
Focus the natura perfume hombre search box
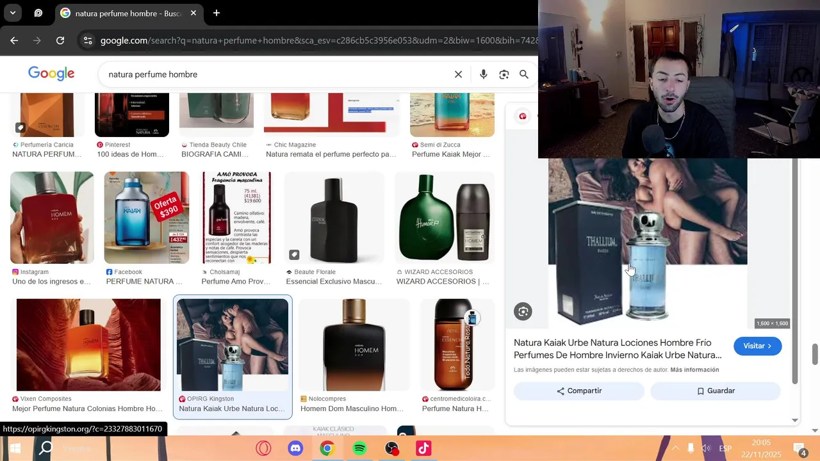coord(275,74)
